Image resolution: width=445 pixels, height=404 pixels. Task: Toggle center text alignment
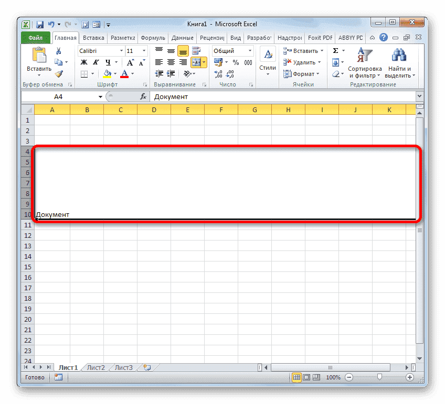coord(171,62)
